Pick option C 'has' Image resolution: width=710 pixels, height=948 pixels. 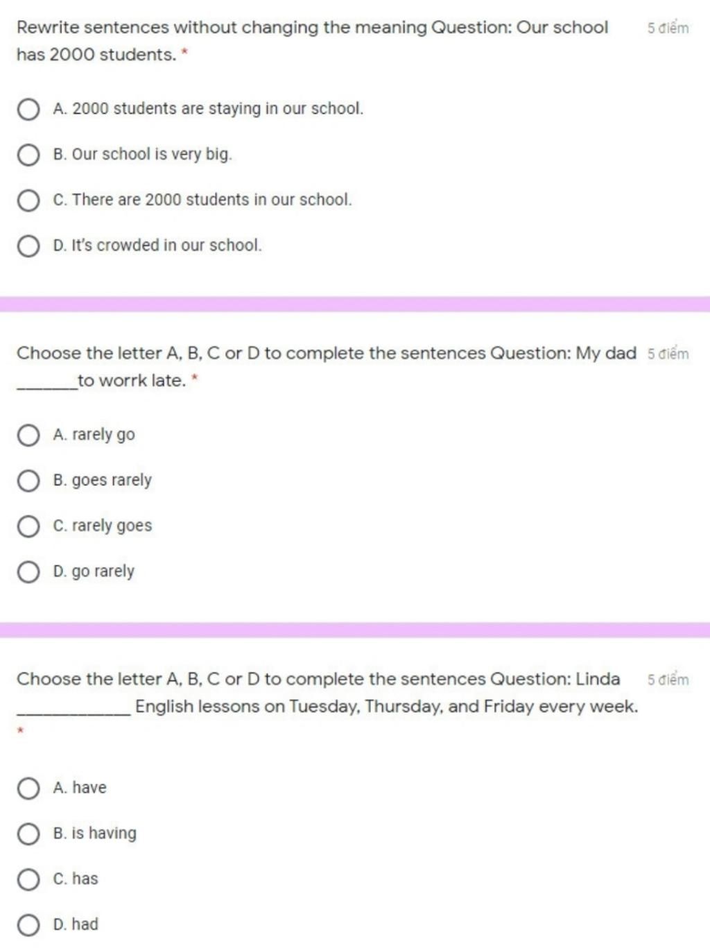[x=28, y=880]
